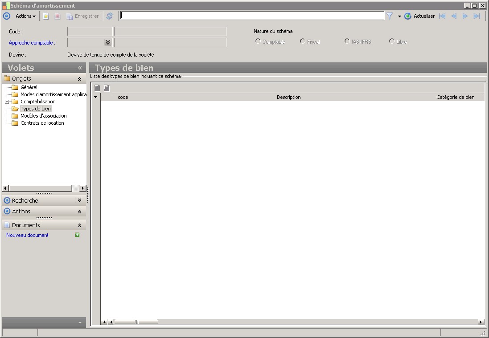The width and height of the screenshot is (489, 338).
Task: Select Contrats de location in tree
Action: click(42, 123)
